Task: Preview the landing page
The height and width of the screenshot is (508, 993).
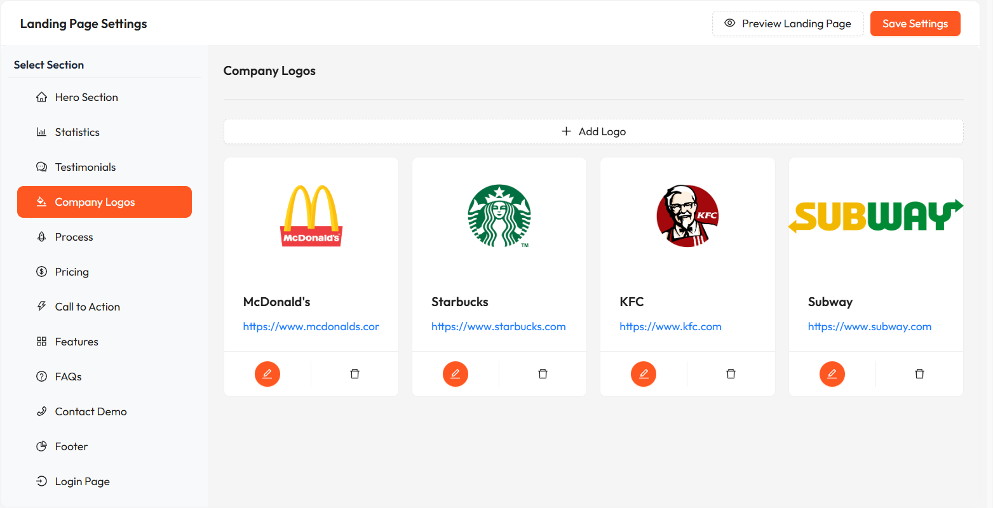Action: tap(788, 23)
